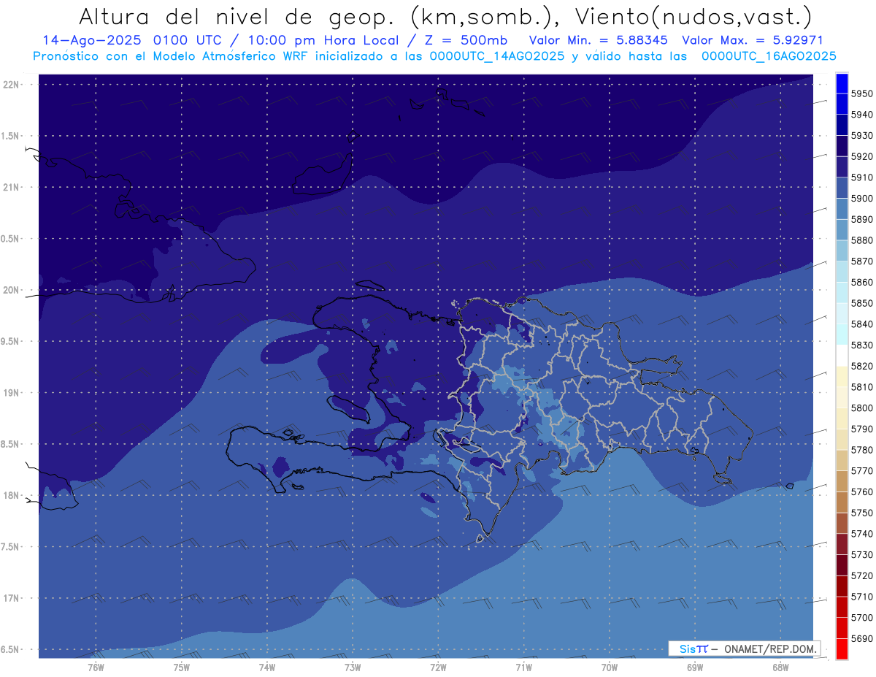This screenshot has height=677, width=876.
Task: Click the 70W longitude label
Action: click(x=610, y=667)
